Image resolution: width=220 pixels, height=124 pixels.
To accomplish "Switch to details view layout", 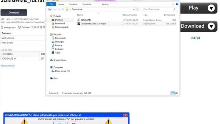I will [173, 93].
